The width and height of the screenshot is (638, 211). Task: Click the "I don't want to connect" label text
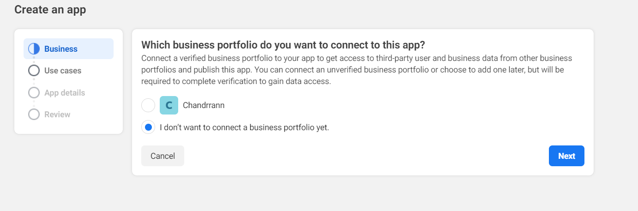pyautogui.click(x=244, y=127)
